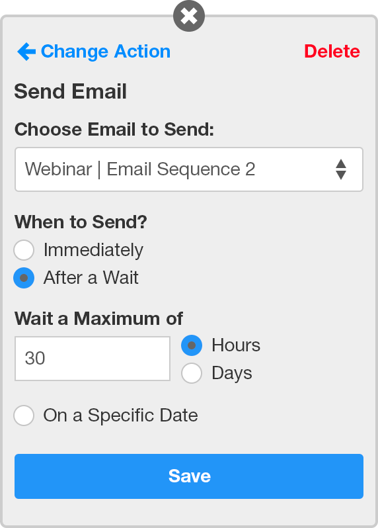Screen dimensions: 378x528
Task: Click the up-down arrows on email selector
Action: coord(341,169)
